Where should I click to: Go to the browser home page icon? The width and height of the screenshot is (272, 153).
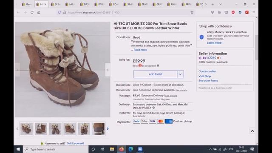39,12
